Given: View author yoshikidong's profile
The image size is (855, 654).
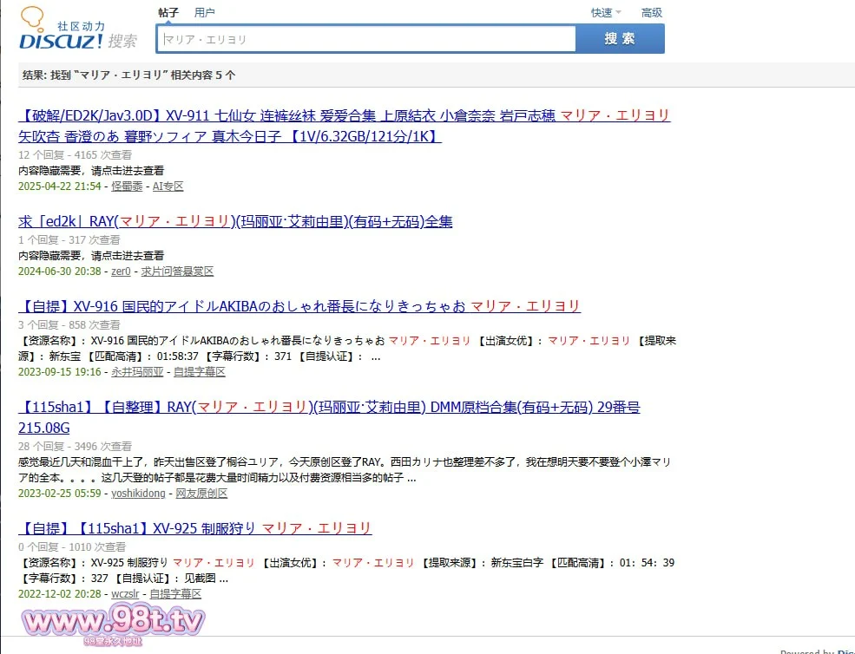Looking at the screenshot, I should point(138,494).
